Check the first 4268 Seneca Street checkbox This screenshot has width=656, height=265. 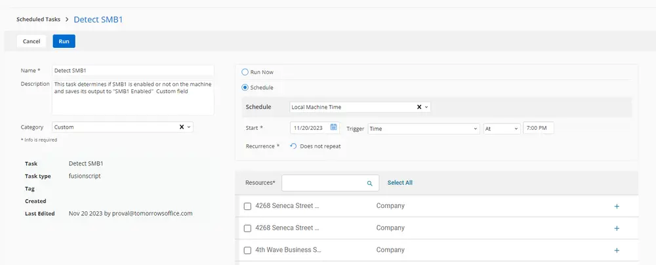[247, 207]
